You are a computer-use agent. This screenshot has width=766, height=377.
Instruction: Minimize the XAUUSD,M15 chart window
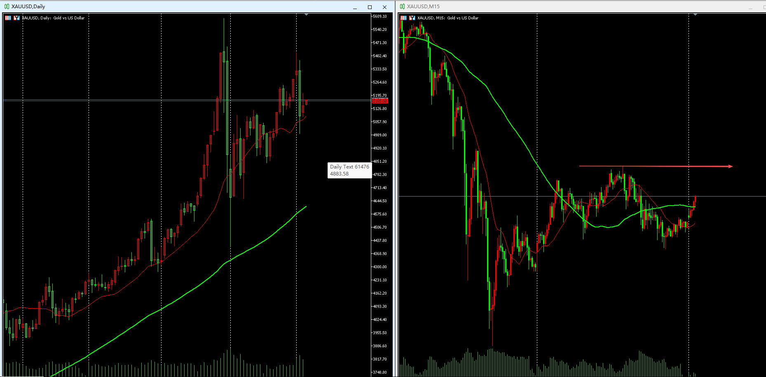click(750, 7)
